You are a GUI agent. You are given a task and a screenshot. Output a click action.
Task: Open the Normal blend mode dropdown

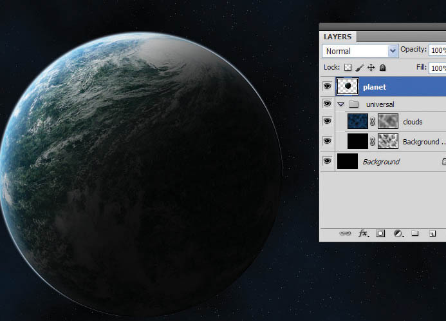(360, 51)
